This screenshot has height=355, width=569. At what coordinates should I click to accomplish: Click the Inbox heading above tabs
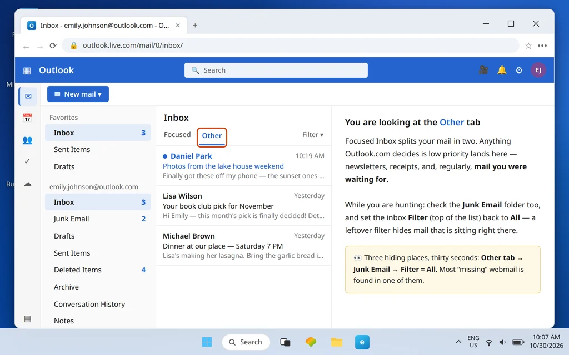click(x=176, y=118)
